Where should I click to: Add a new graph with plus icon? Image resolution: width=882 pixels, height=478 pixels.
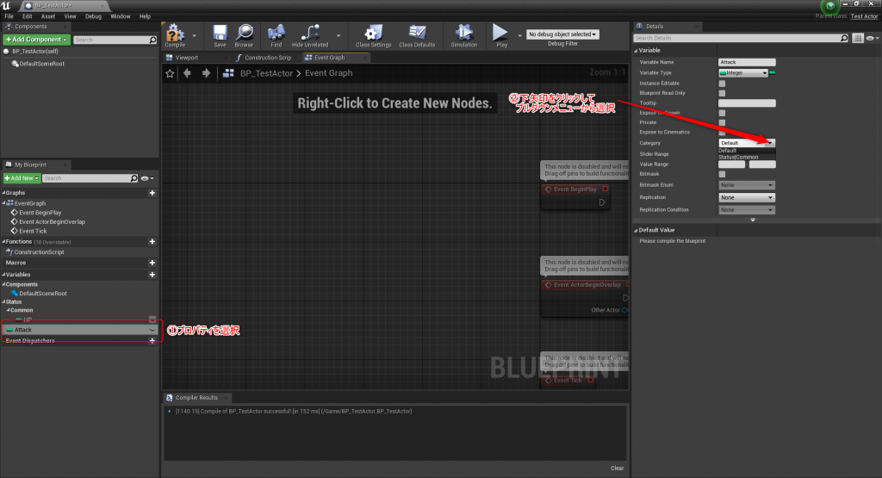tap(152, 193)
